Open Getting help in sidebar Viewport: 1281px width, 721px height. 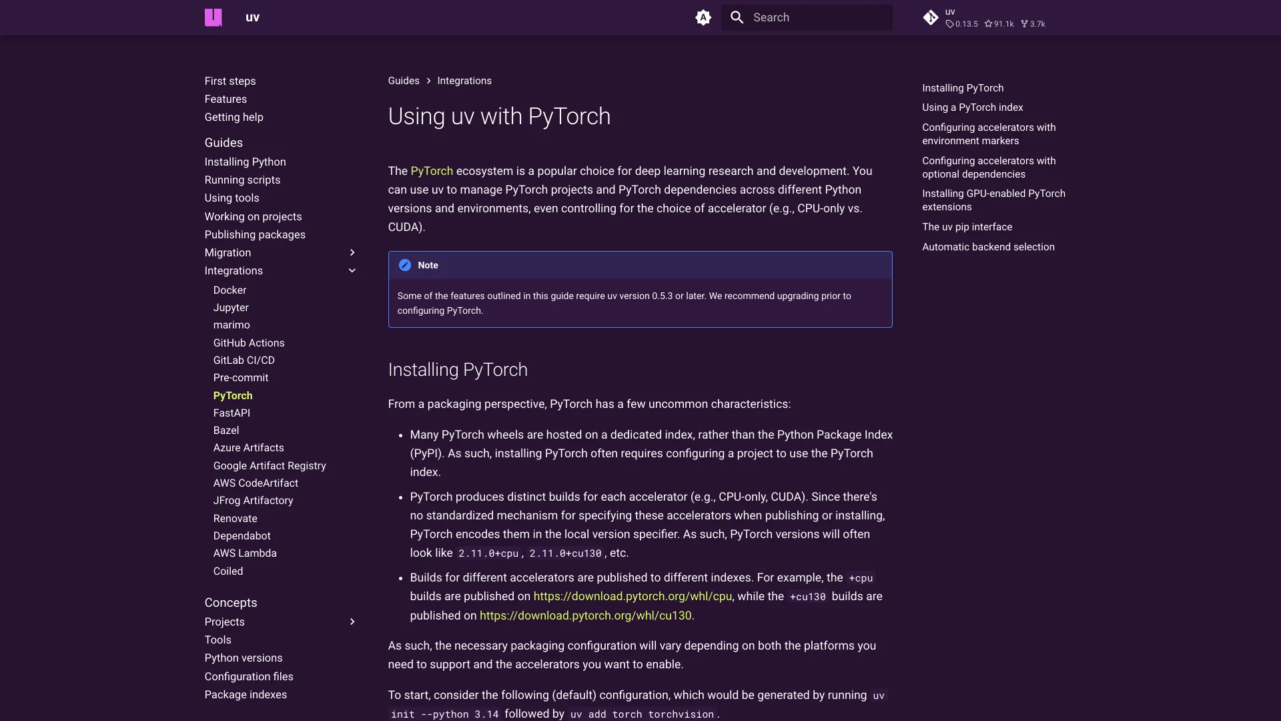pyautogui.click(x=234, y=117)
